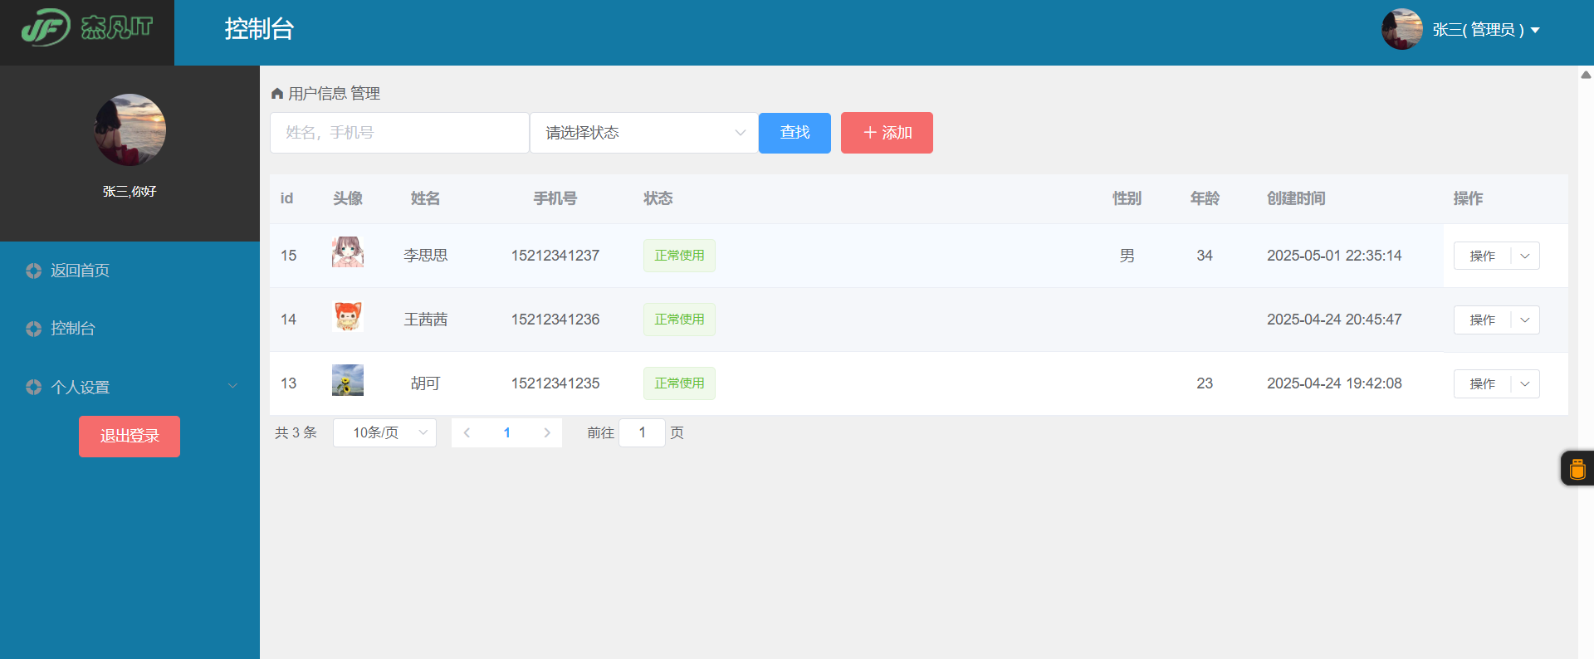This screenshot has height=659, width=1594.
Task: Click the sidebar profile photo of 张三
Action: pos(130,129)
